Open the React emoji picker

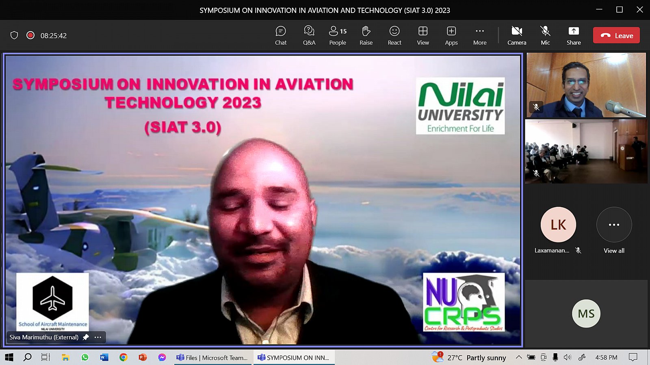tap(394, 35)
